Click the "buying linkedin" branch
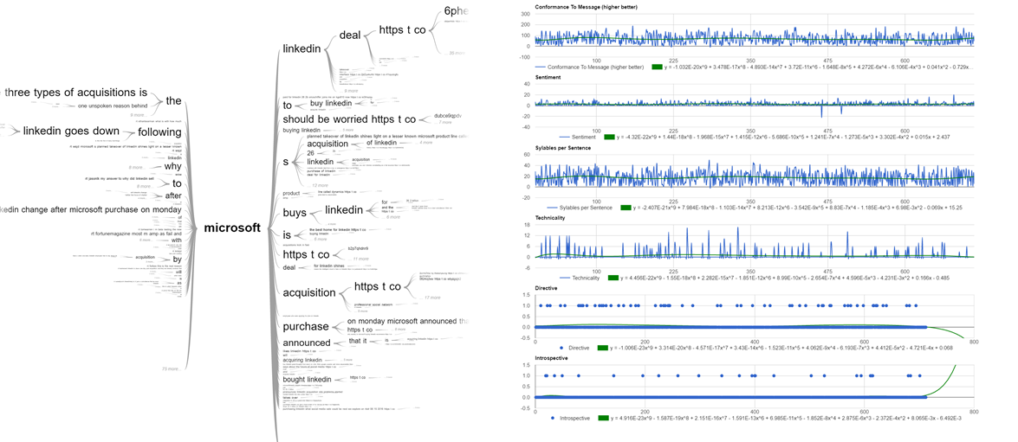 [x=302, y=131]
